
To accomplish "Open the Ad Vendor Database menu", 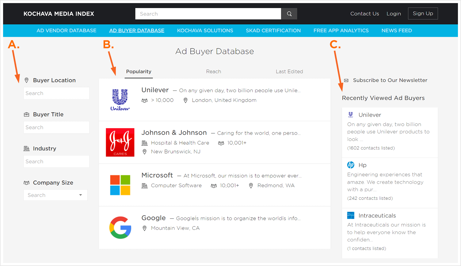I will [67, 31].
